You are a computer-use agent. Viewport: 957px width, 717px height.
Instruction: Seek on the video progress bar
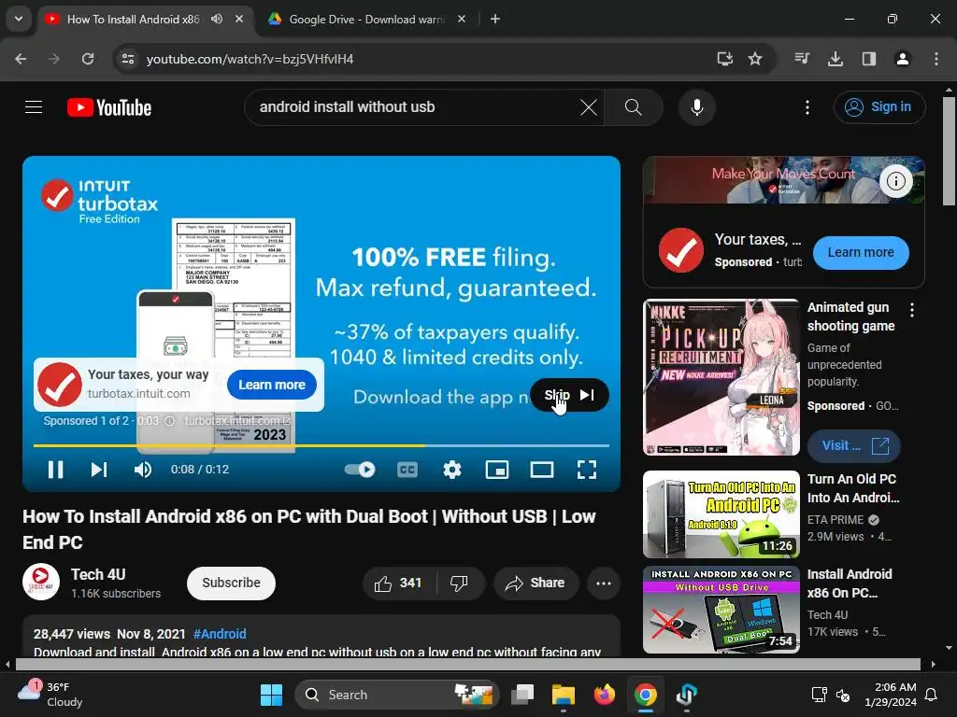pos(321,445)
